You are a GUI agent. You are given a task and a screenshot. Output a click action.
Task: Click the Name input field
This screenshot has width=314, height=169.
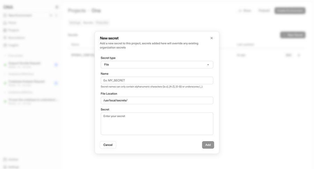(157, 80)
